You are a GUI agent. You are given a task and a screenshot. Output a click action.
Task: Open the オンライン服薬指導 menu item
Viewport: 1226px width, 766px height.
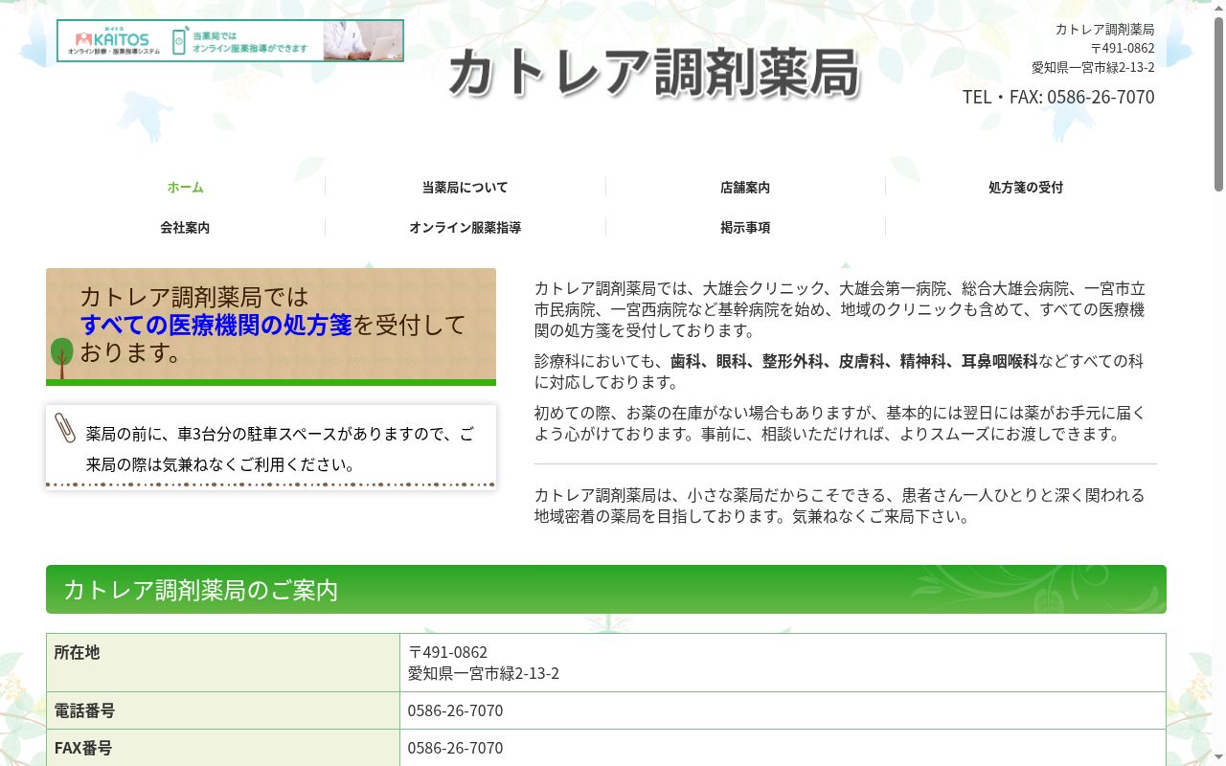(465, 228)
